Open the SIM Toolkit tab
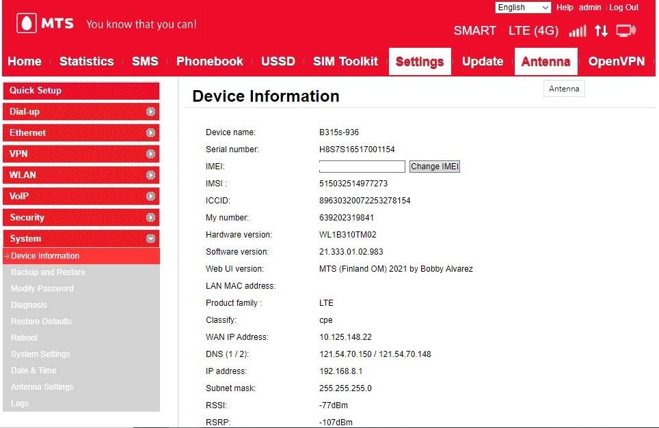 pyautogui.click(x=345, y=61)
